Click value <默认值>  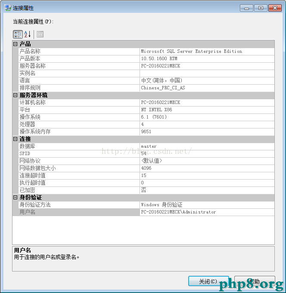pos(152,161)
